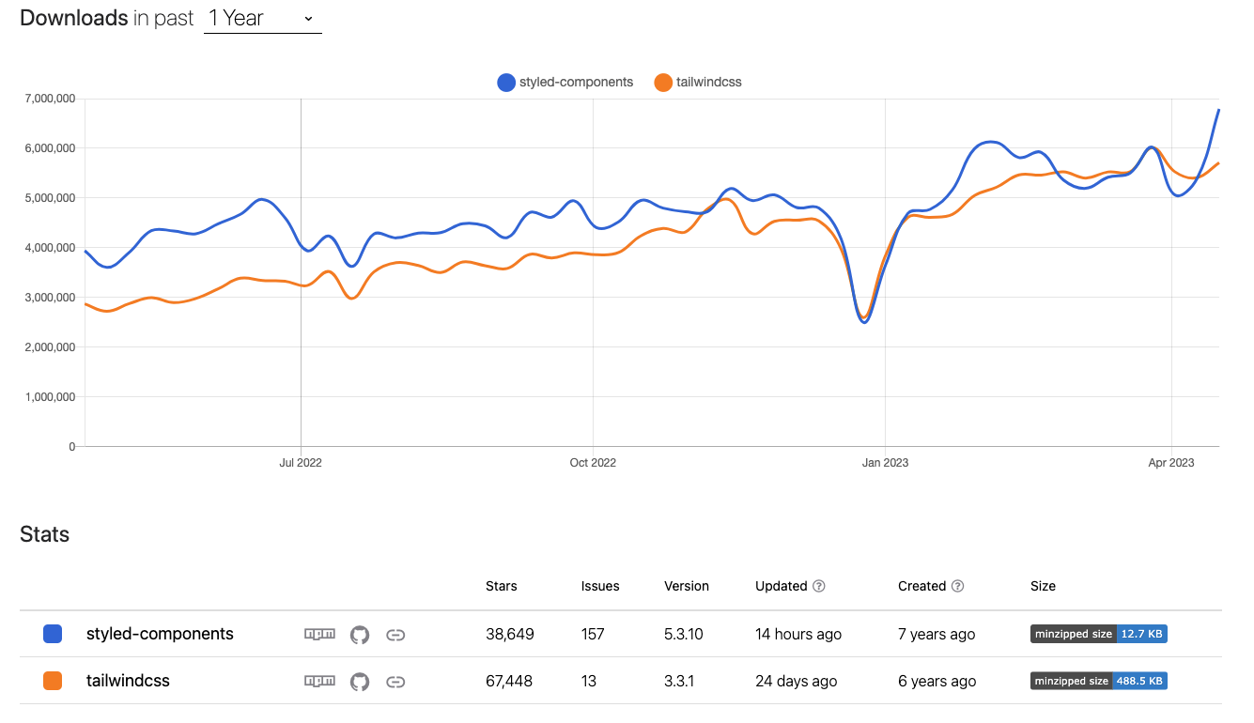Open the npm icon for styled-components

[x=319, y=635]
